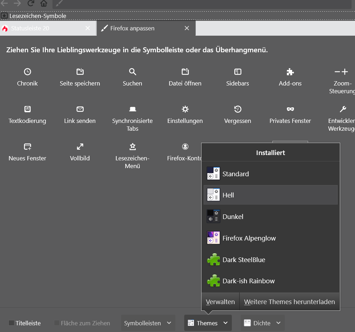This screenshot has width=355, height=332.
Task: Click the Vollbild arrows icon
Action: [x=80, y=147]
